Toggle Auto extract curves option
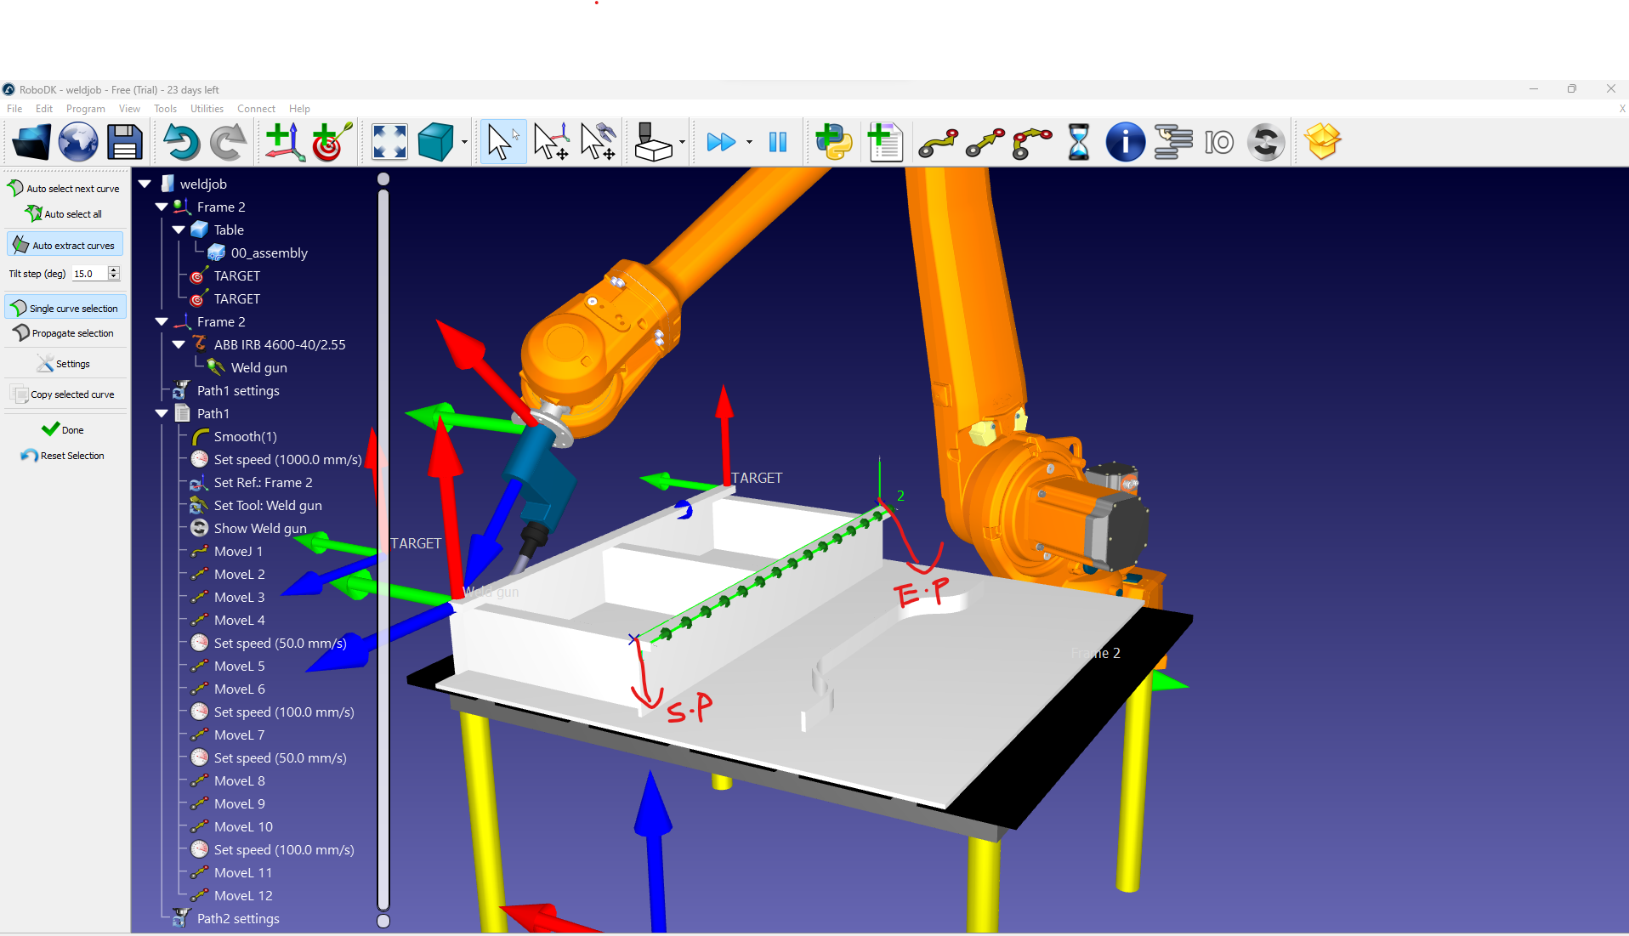1629x936 pixels. [x=65, y=246]
